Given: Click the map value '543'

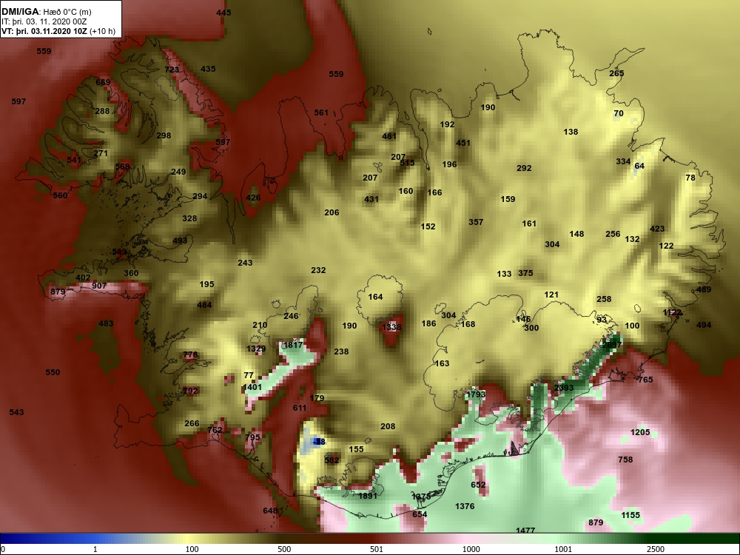Looking at the screenshot, I should point(16,412).
